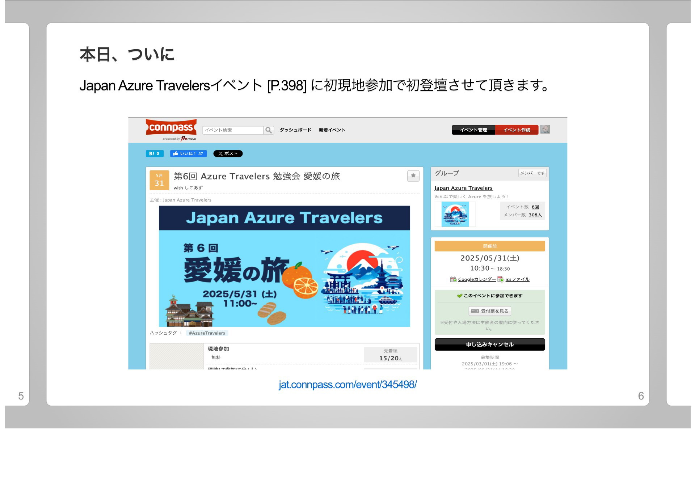Click the icsファイル link
This screenshot has width=695, height=491.
click(517, 279)
